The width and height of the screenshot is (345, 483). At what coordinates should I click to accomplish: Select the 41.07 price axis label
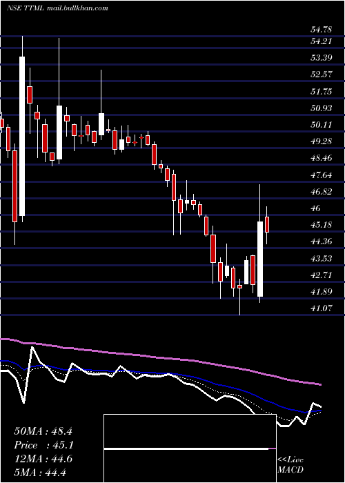(x=322, y=308)
